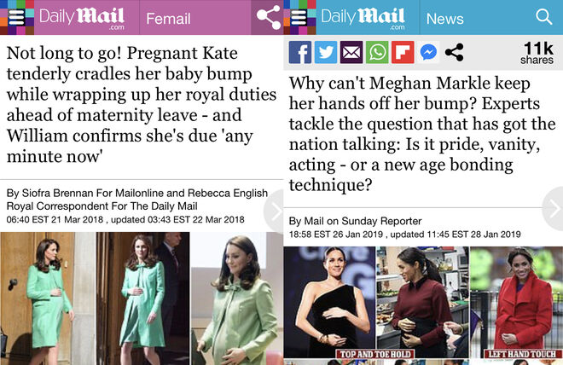The image size is (563, 365).
Task: Open the hamburger menu on News page
Action: click(298, 17)
